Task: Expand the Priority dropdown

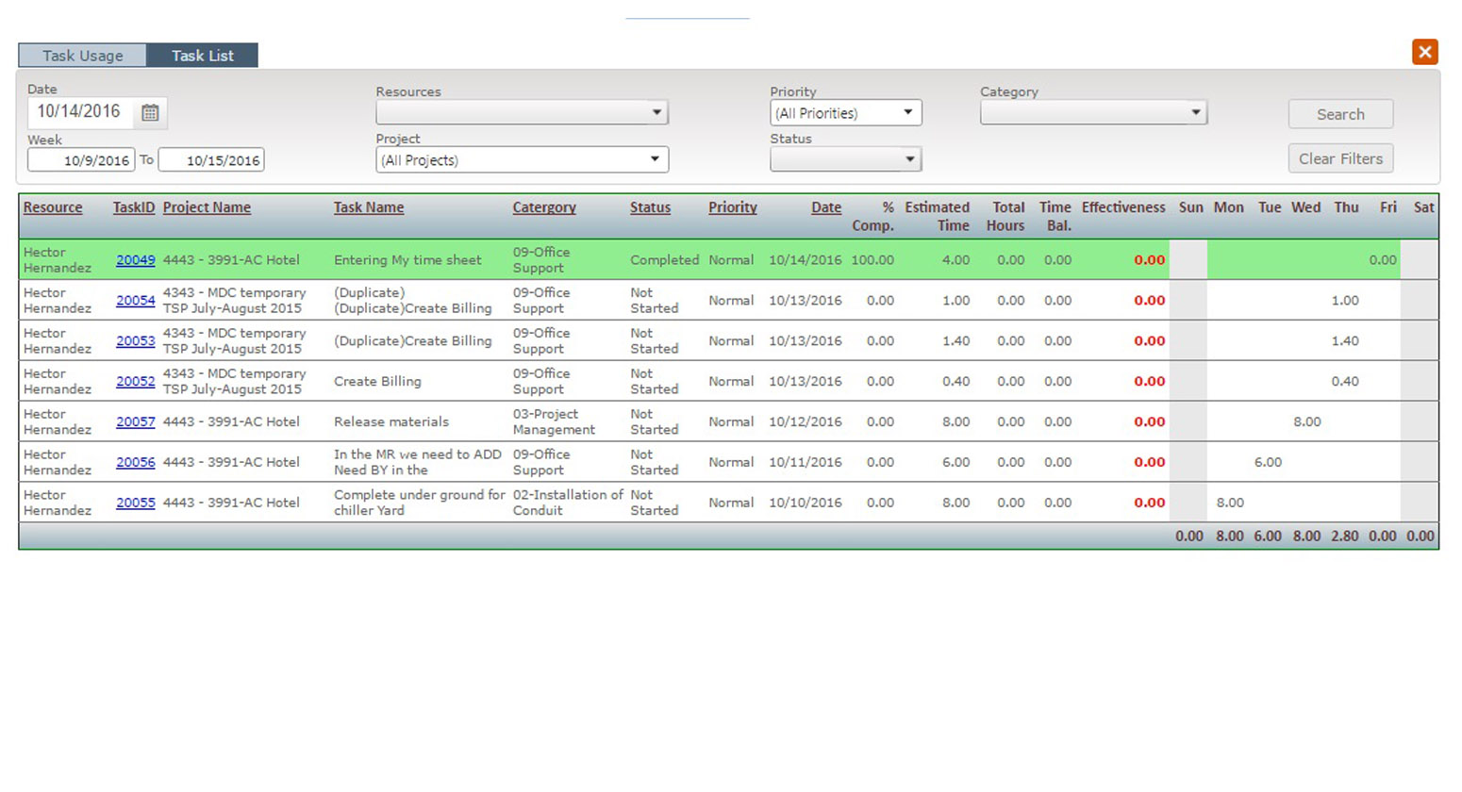Action: (845, 113)
